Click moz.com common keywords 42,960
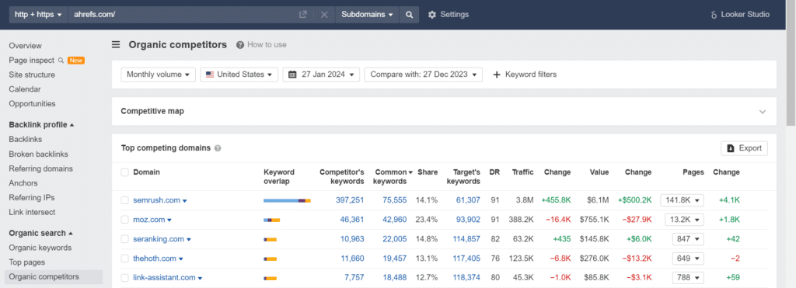 [x=395, y=220]
